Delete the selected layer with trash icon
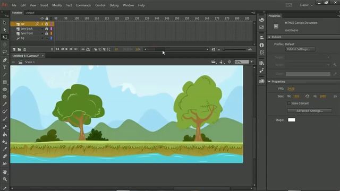The height and width of the screenshot is (191, 340). [24, 49]
